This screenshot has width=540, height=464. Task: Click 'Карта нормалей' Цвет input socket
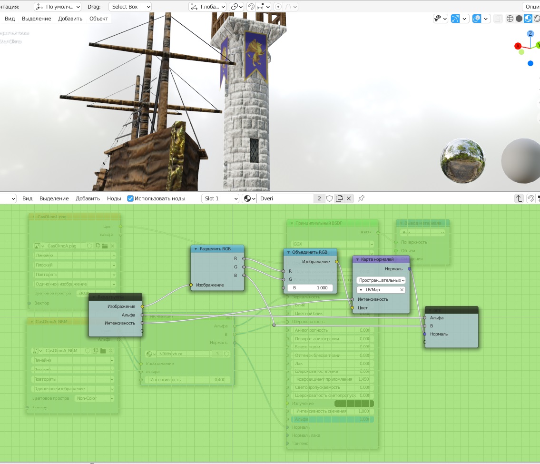pyautogui.click(x=353, y=307)
